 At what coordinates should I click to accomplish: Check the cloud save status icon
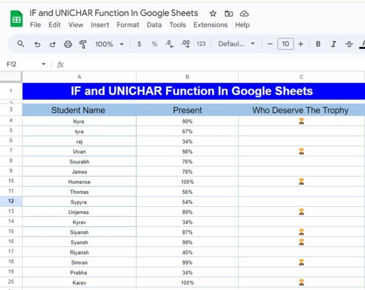(x=244, y=13)
